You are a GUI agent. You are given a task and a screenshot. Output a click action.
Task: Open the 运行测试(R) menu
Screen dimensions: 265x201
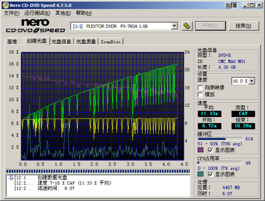point(37,13)
